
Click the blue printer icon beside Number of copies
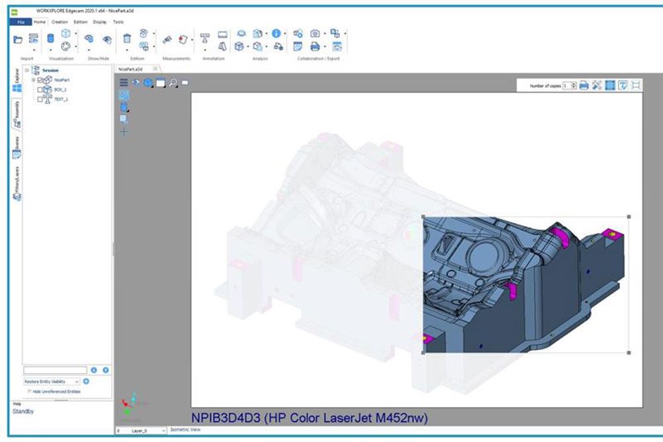point(584,85)
